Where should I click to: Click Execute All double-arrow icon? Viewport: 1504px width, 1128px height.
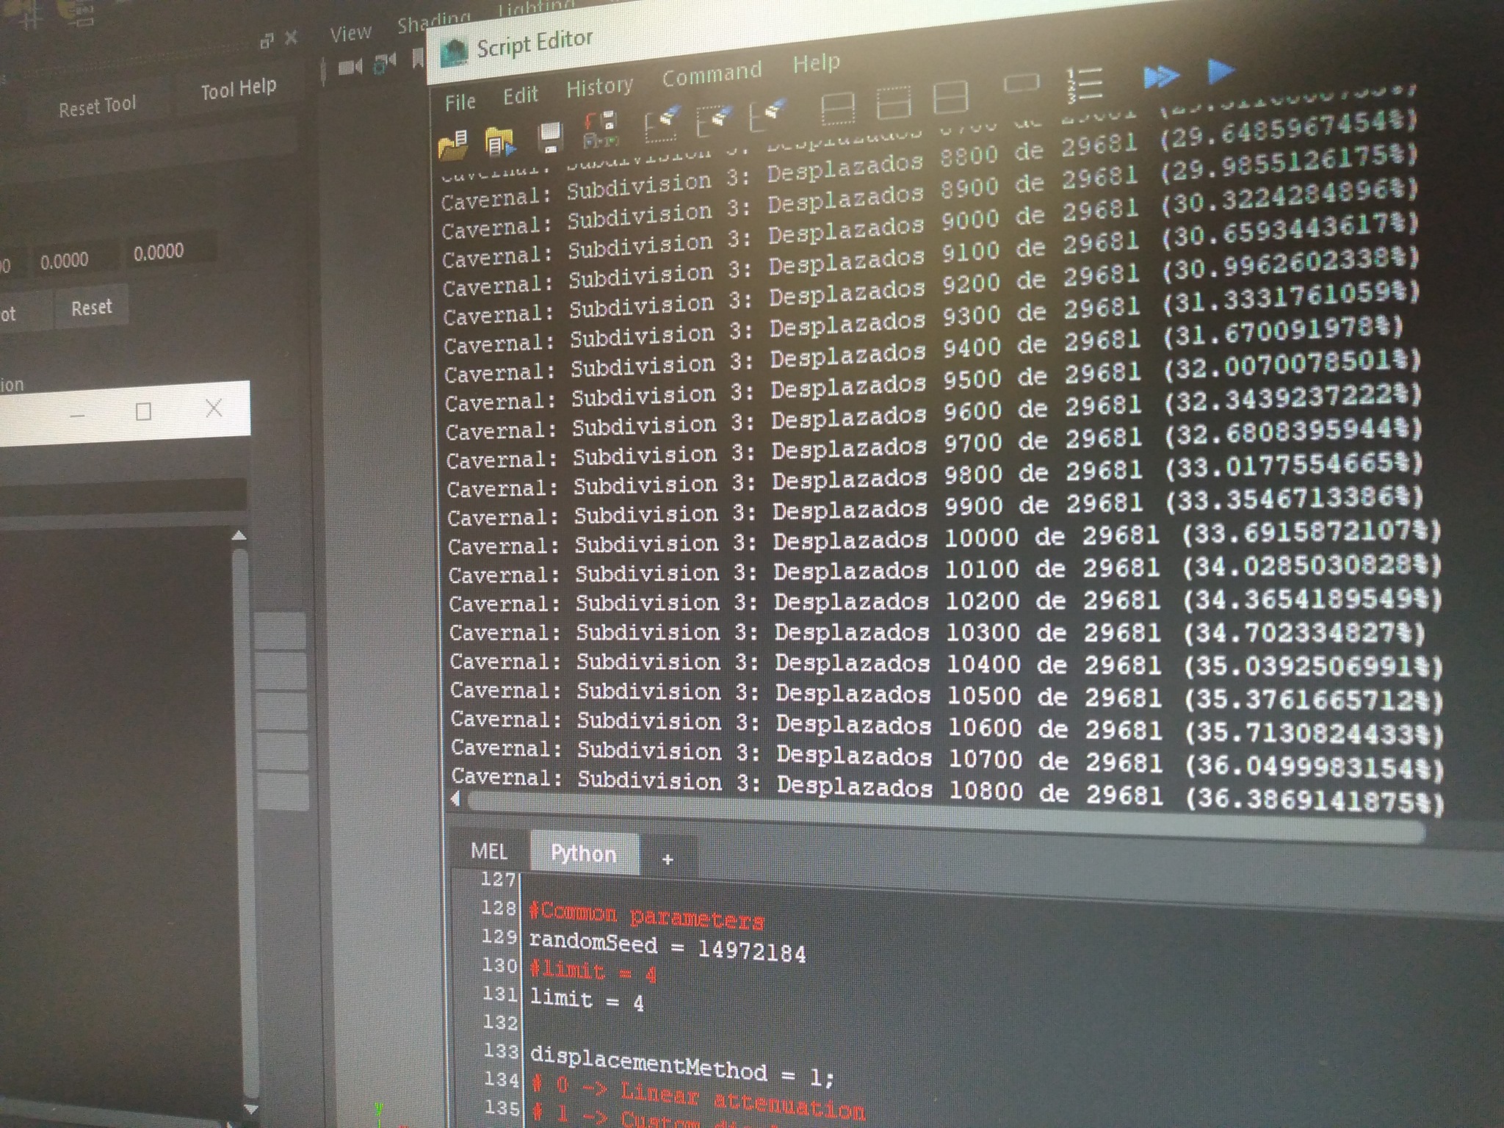click(x=1162, y=76)
